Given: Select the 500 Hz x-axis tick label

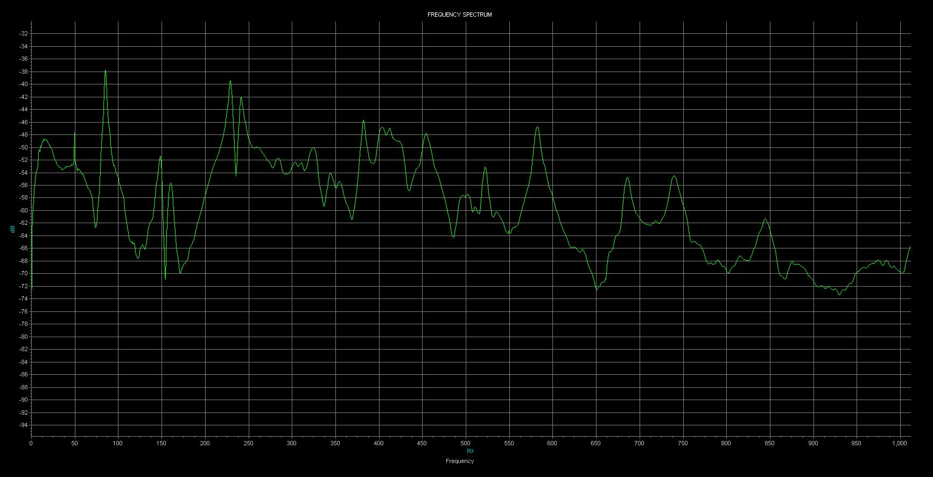Looking at the screenshot, I should pyautogui.click(x=466, y=444).
